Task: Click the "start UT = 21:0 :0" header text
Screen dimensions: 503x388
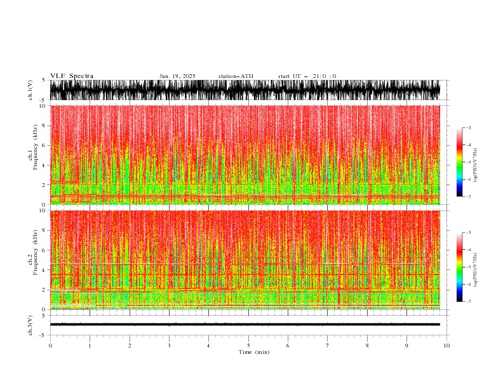Action: 307,76
